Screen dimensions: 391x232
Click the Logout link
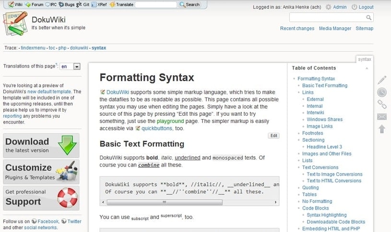click(362, 7)
